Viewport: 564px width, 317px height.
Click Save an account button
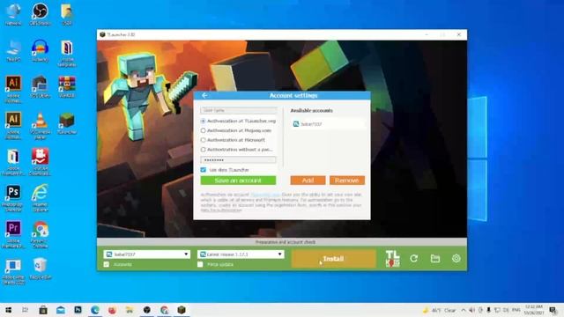click(x=238, y=181)
